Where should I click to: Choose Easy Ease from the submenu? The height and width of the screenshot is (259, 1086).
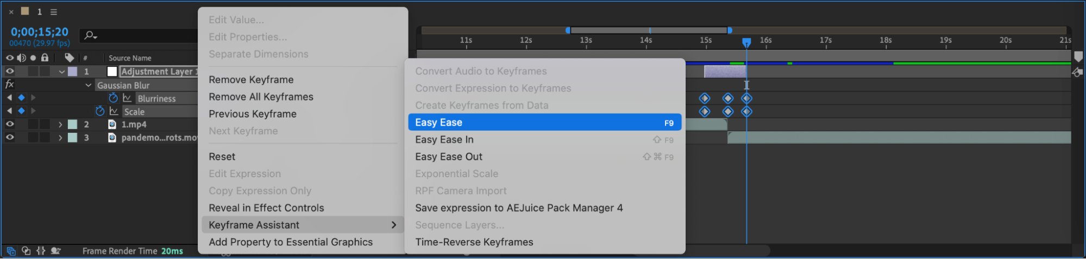click(x=544, y=122)
